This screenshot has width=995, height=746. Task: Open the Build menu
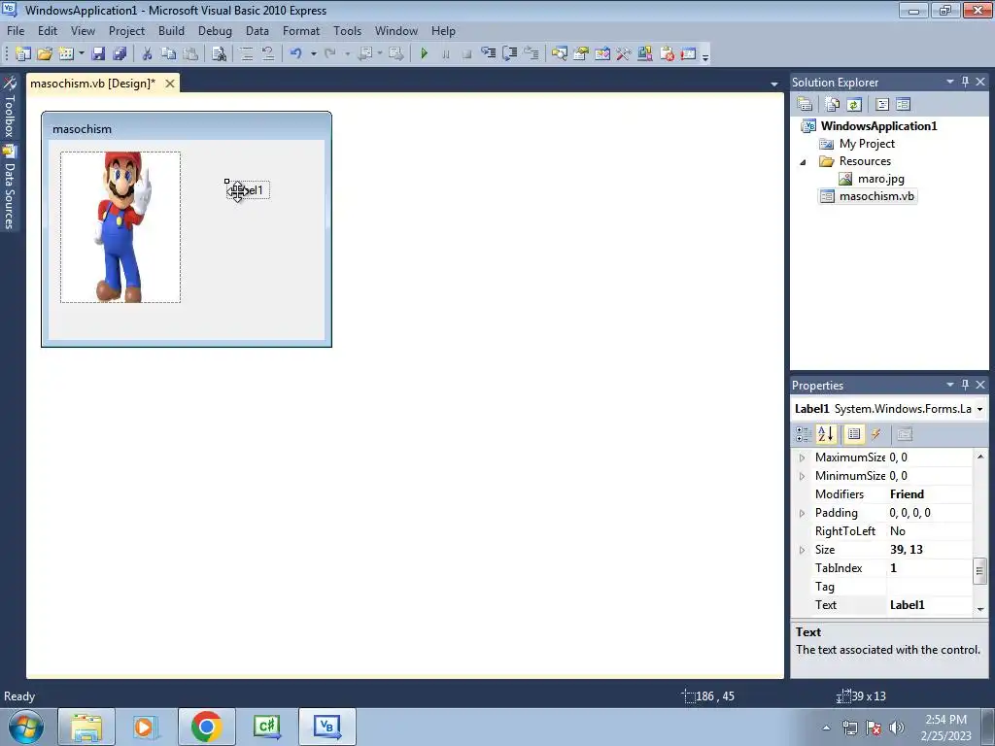tap(171, 30)
